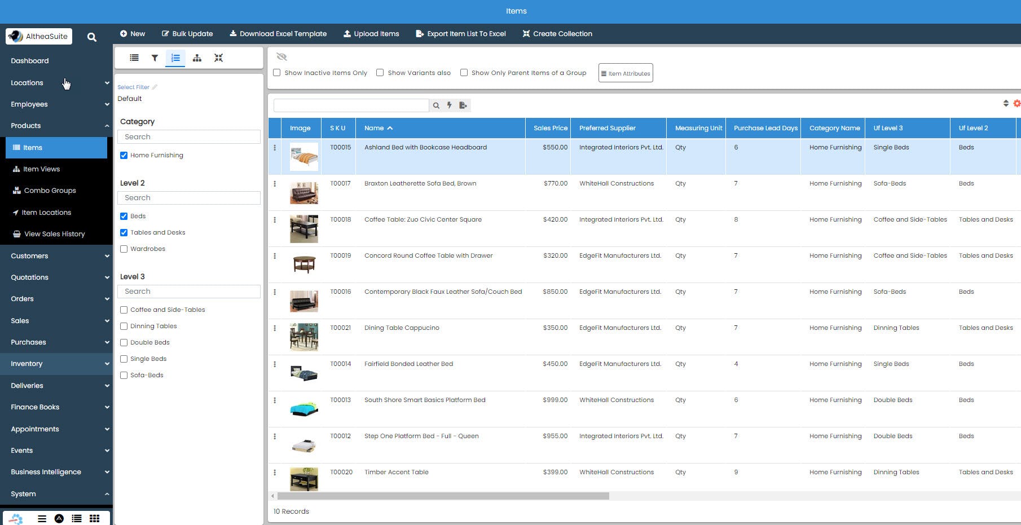Click the collapse panel arrows icon
The image size is (1021, 525).
(218, 58)
